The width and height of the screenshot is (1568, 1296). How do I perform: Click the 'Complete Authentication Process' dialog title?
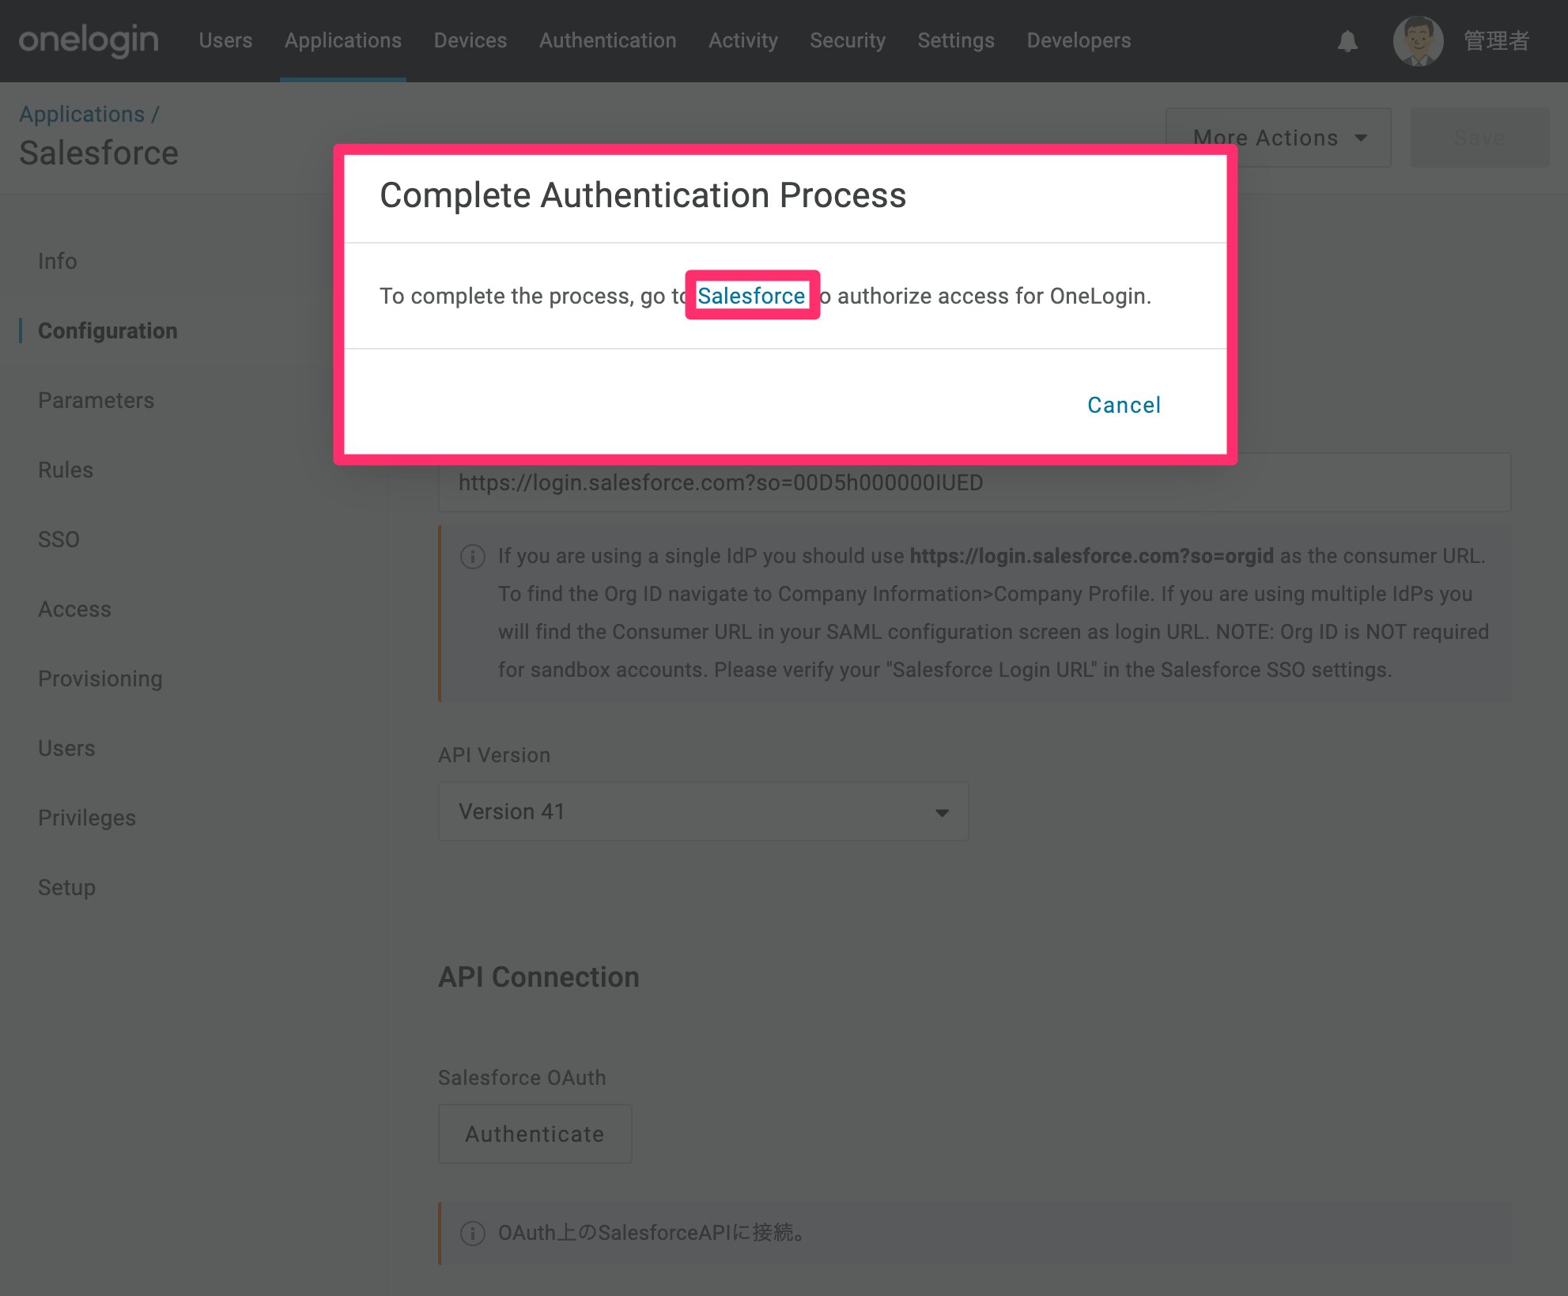(x=643, y=195)
